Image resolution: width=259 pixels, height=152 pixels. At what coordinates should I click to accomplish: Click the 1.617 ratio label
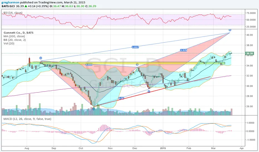click(x=135, y=47)
